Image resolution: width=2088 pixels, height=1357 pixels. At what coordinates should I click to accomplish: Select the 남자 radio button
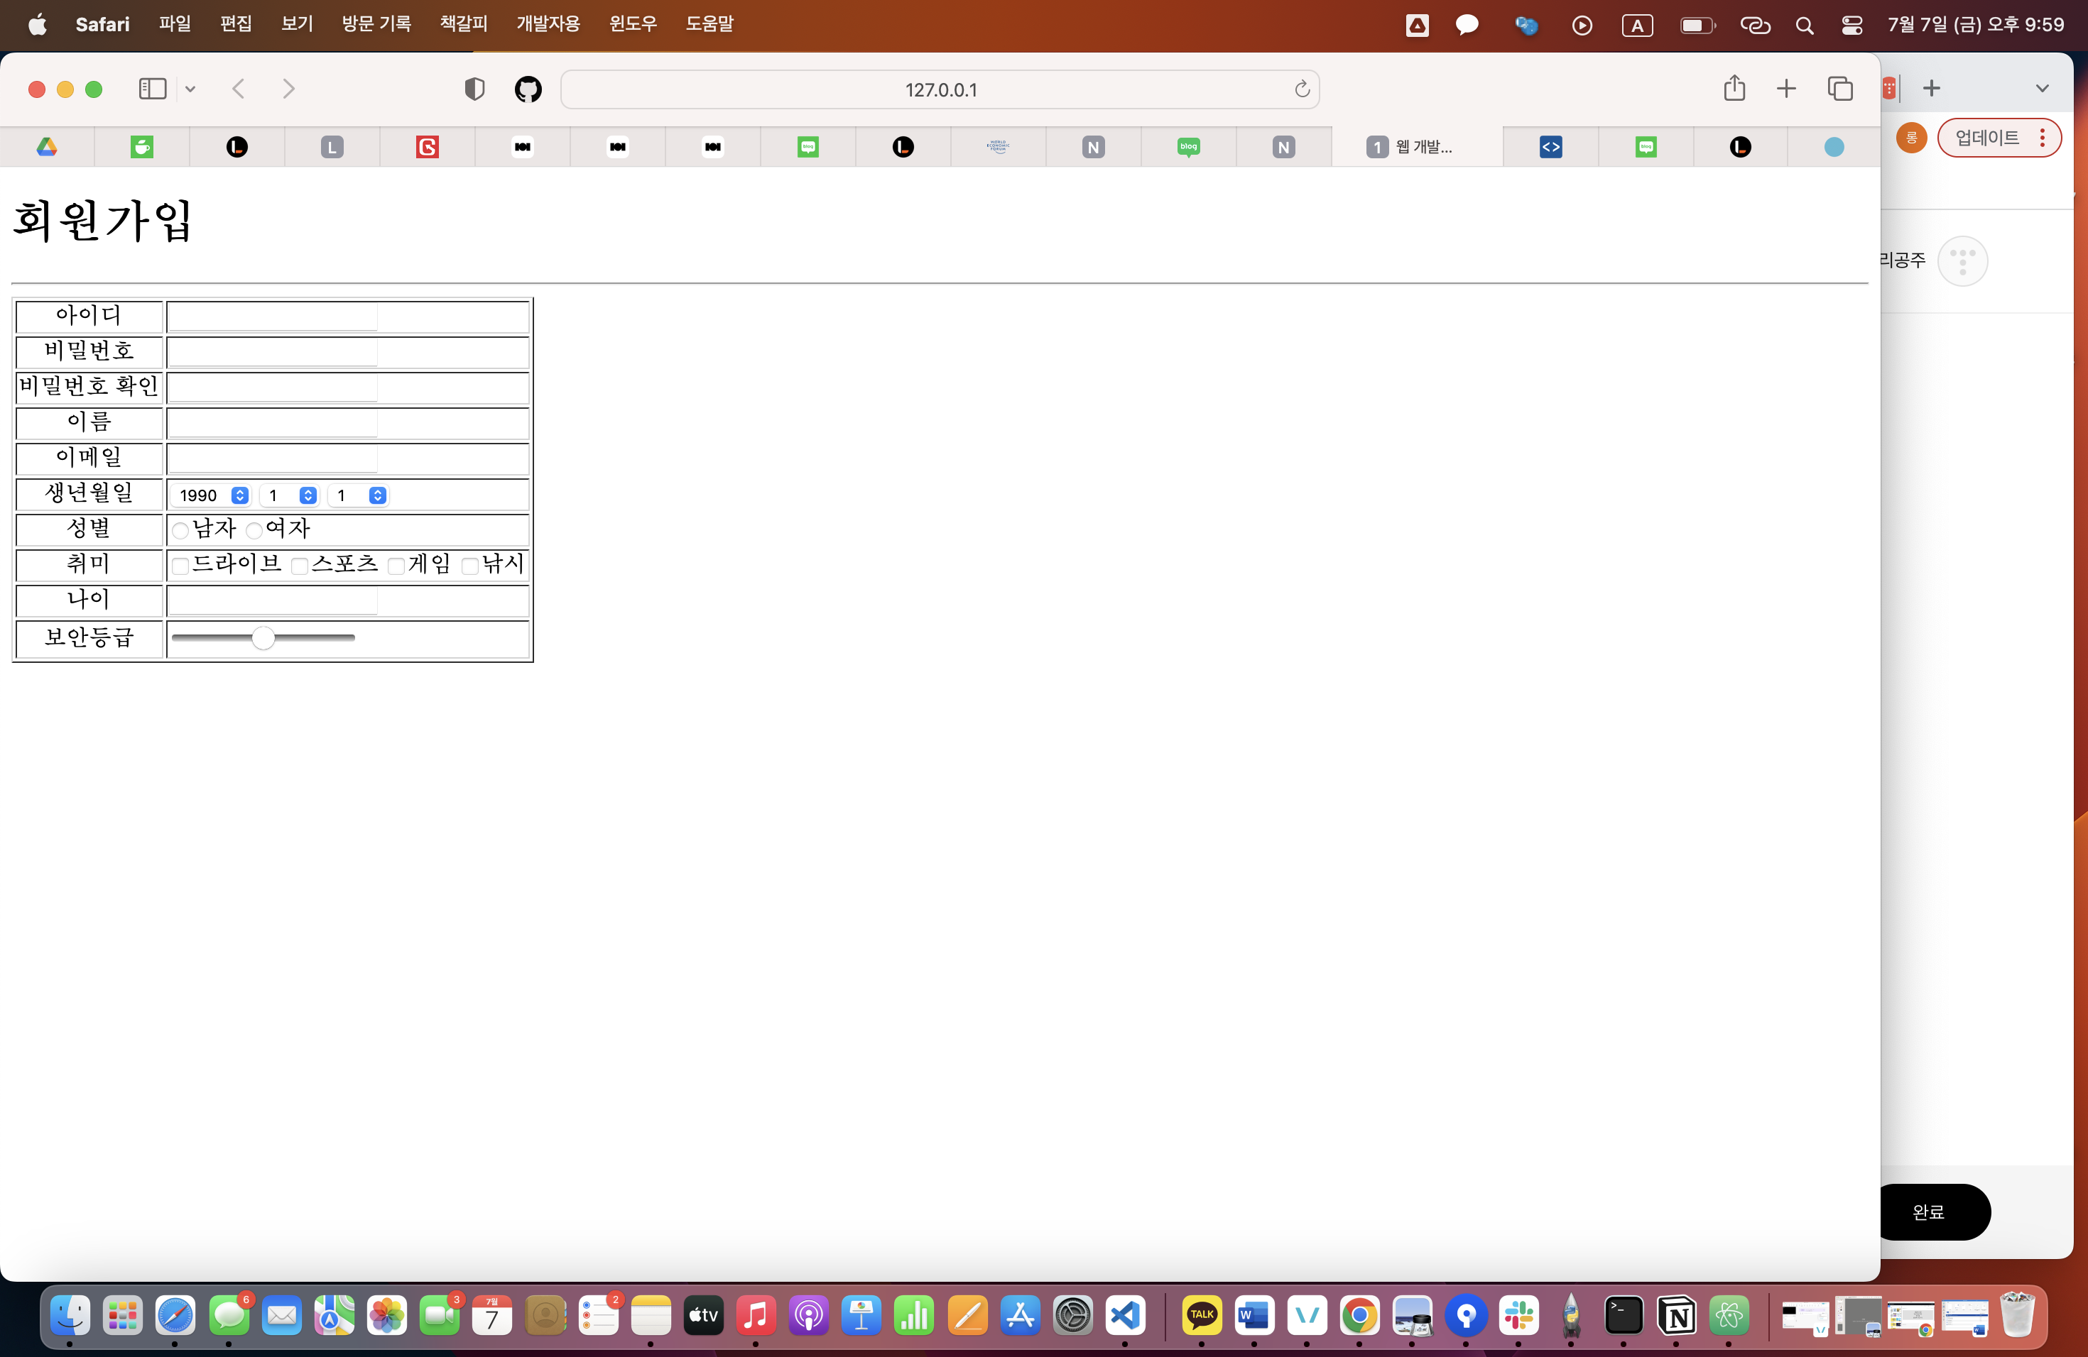(x=180, y=530)
